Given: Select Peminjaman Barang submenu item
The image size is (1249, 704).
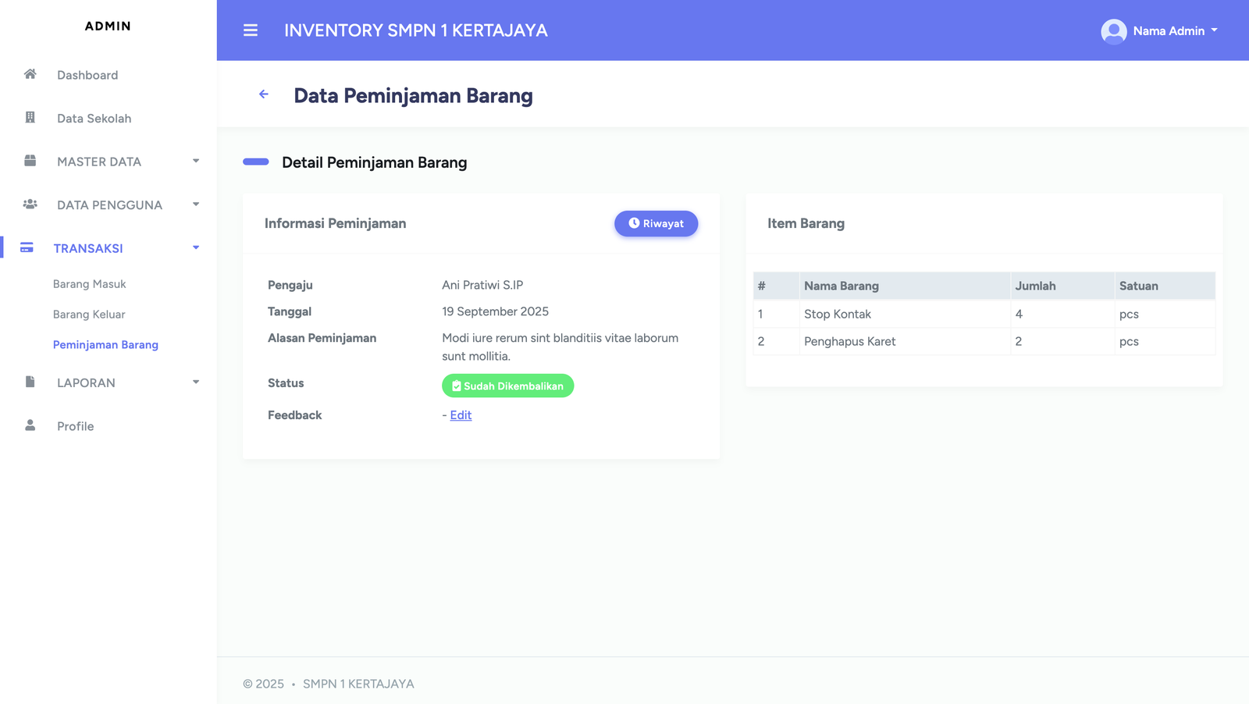Looking at the screenshot, I should (105, 345).
